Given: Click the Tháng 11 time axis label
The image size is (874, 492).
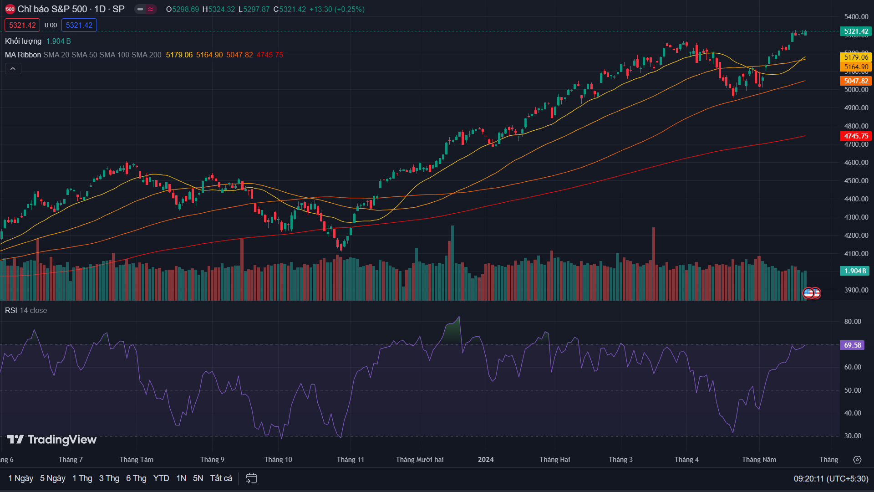Looking at the screenshot, I should (351, 460).
